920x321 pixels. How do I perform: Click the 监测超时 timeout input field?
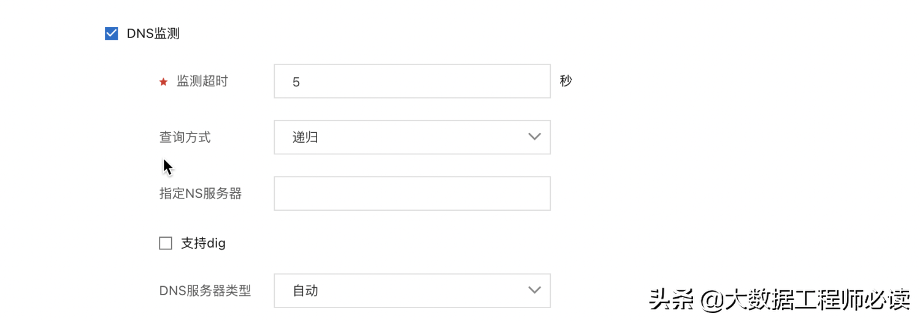pyautogui.click(x=412, y=81)
